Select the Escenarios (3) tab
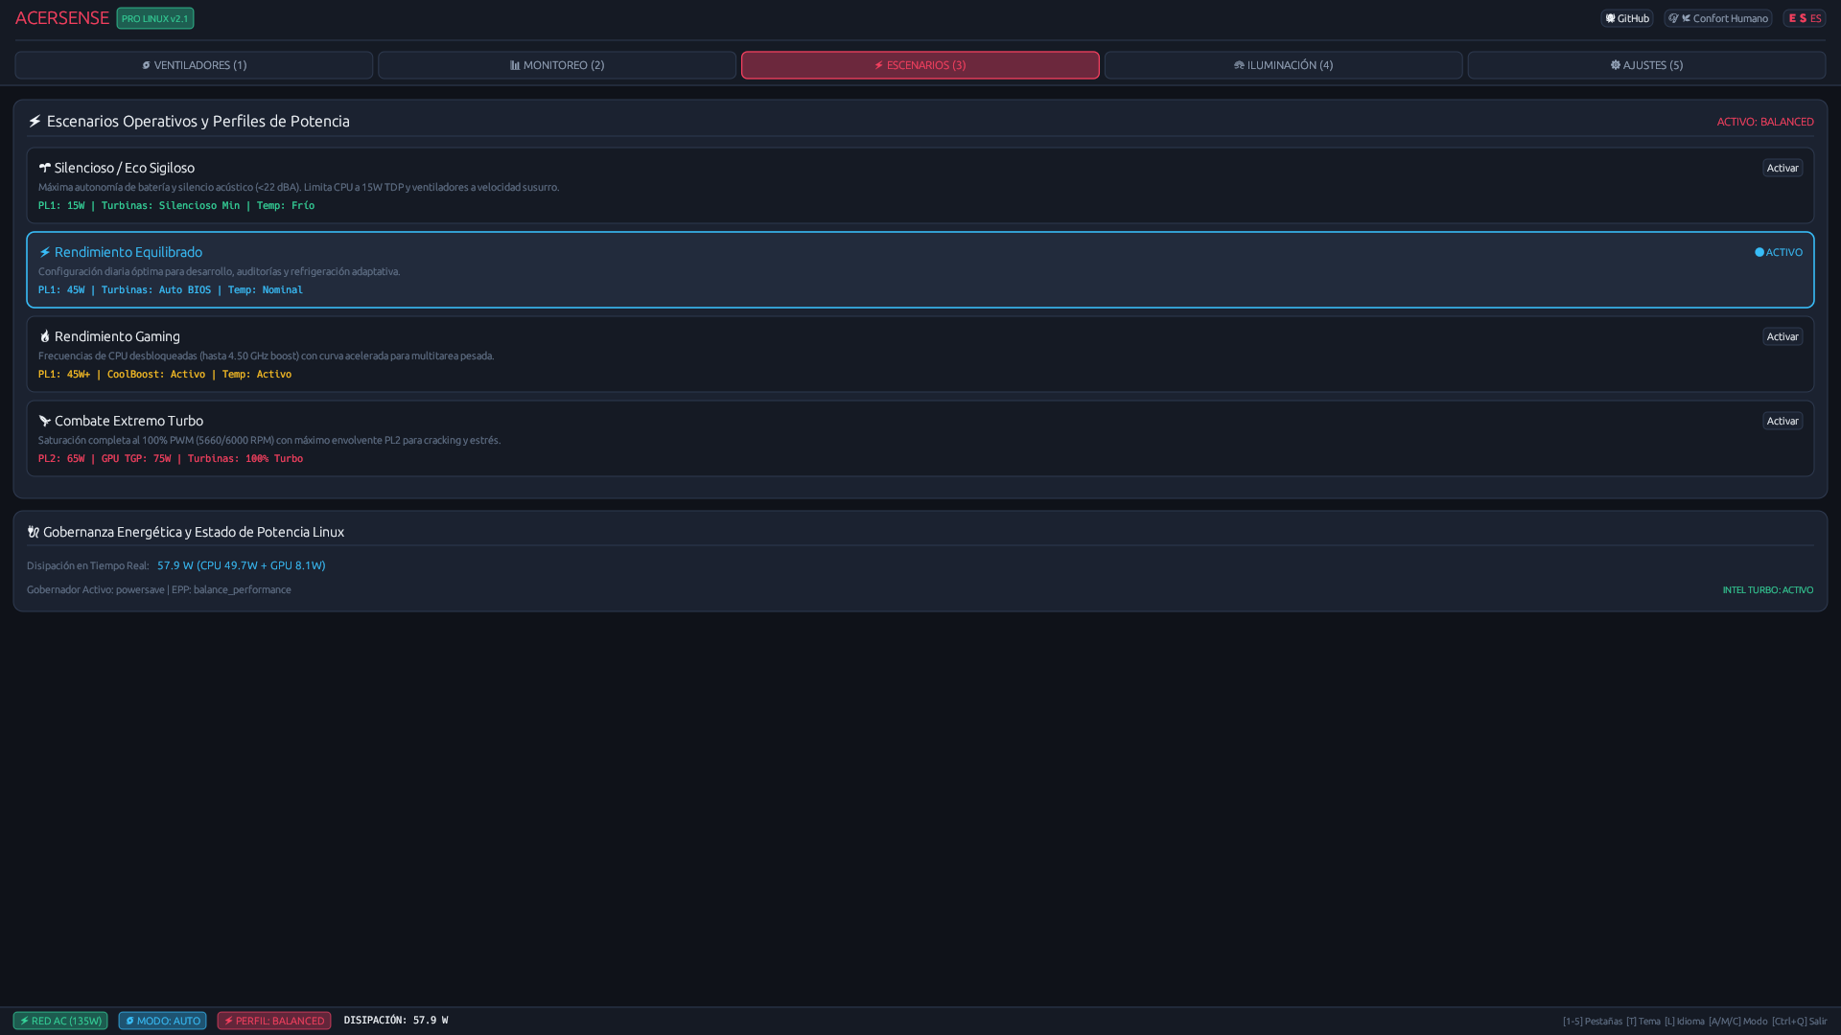 point(920,65)
